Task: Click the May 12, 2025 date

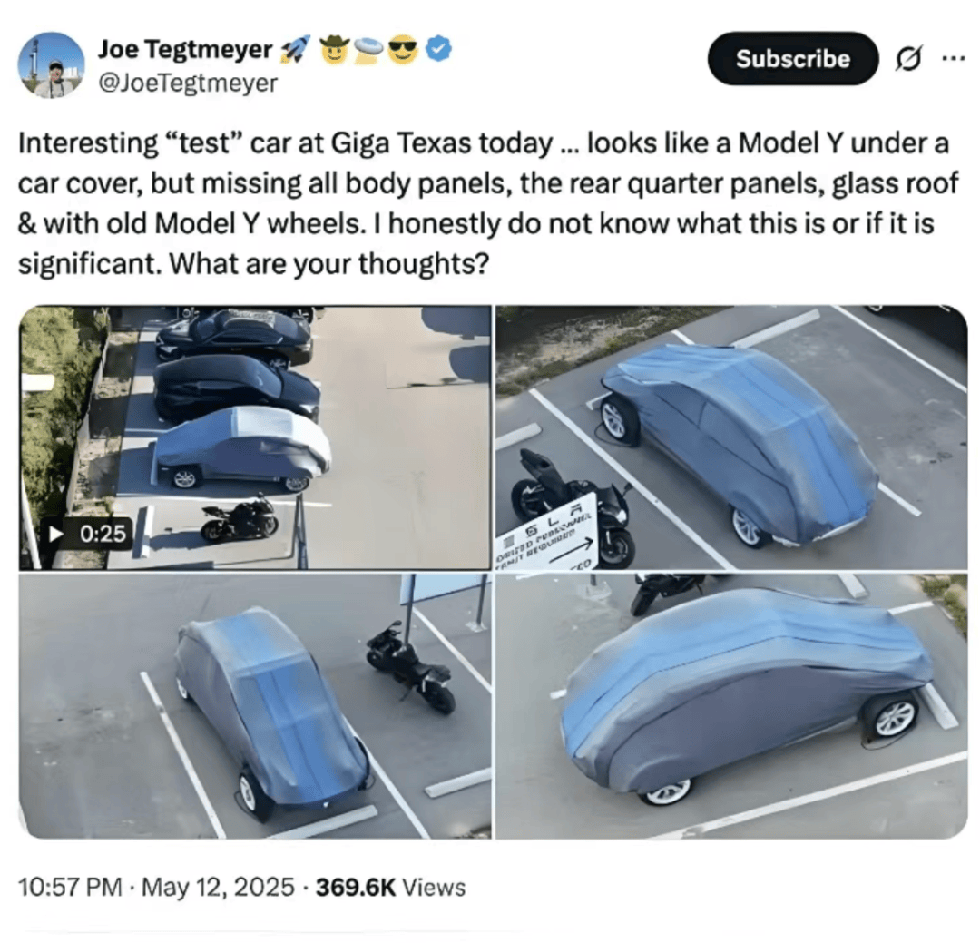Action: (x=218, y=887)
